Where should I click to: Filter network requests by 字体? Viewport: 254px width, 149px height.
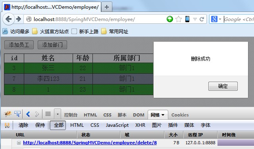coord(206,125)
